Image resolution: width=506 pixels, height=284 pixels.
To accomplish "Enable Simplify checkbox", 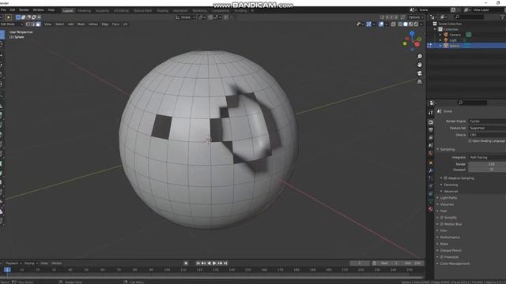I will coord(442,218).
